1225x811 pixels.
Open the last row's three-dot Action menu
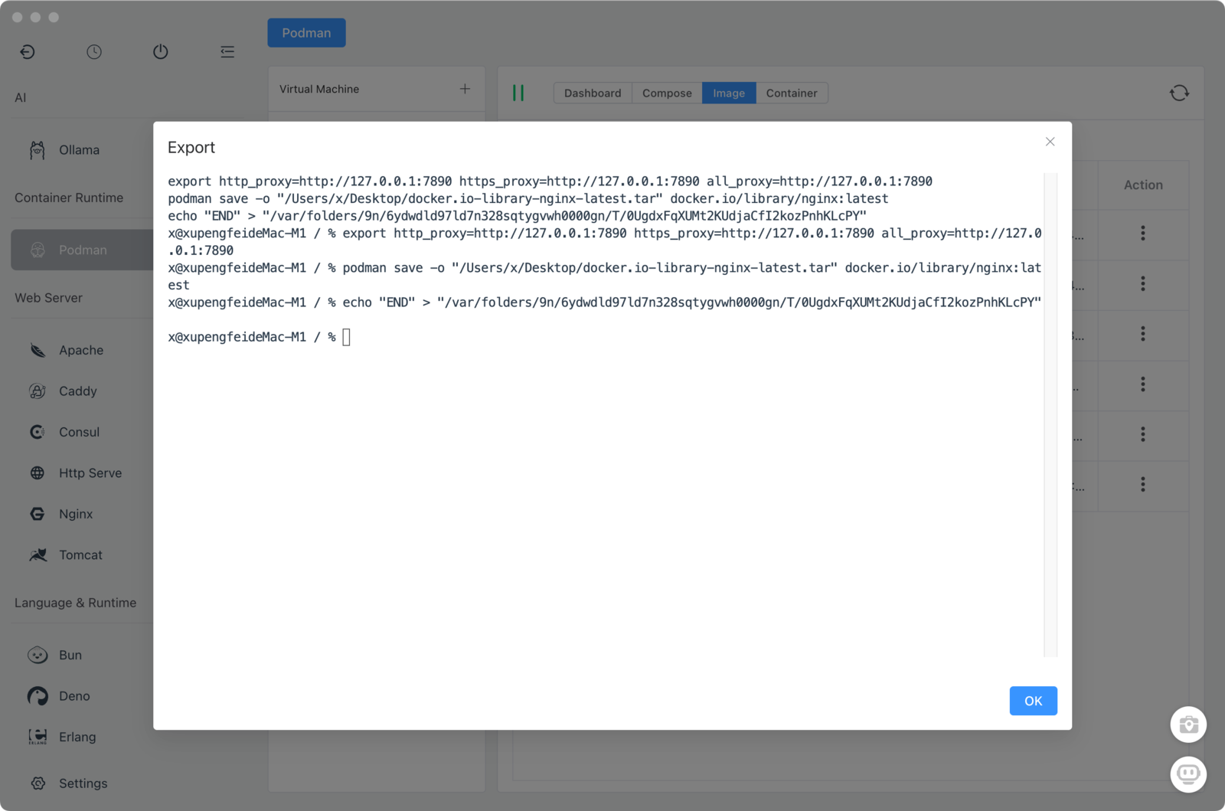click(x=1142, y=484)
